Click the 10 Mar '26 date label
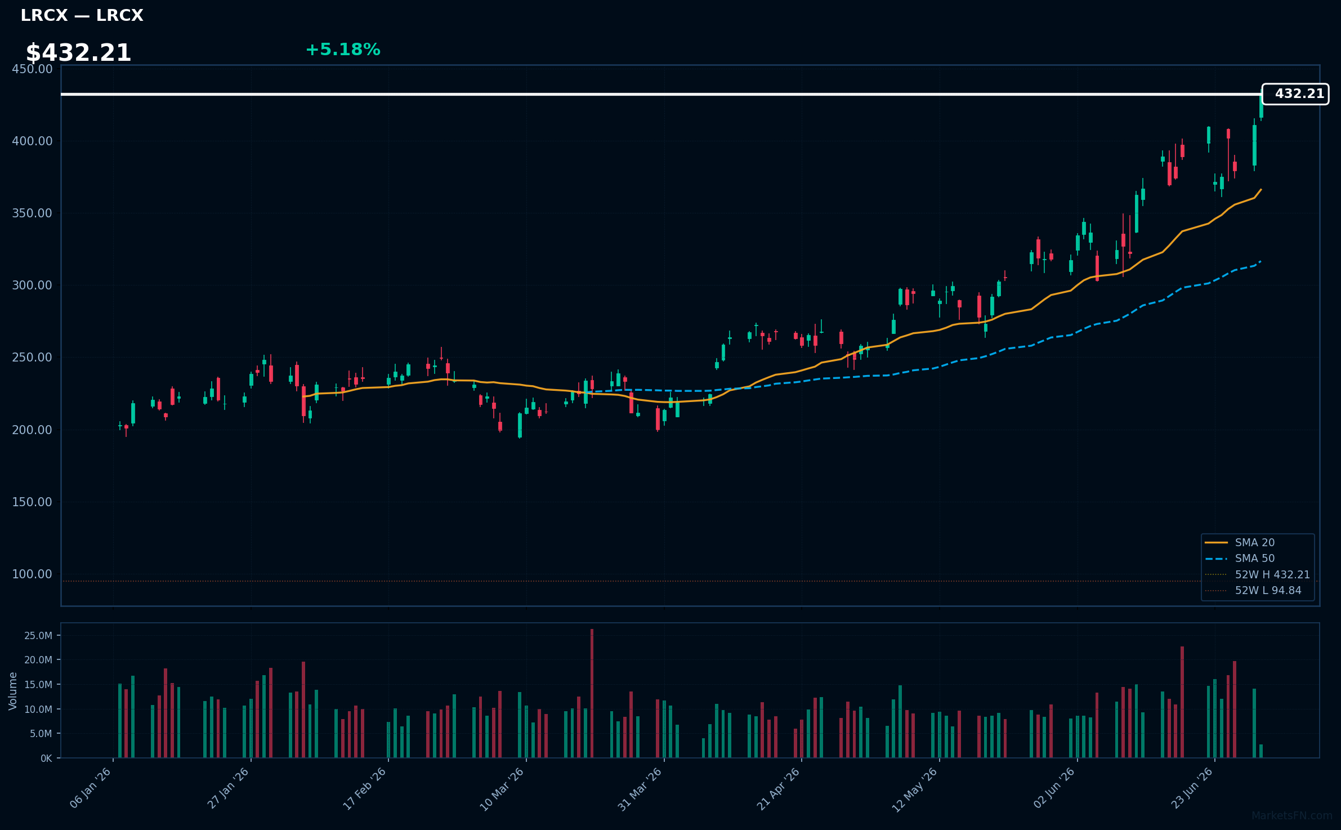The image size is (1341, 830). pyautogui.click(x=502, y=789)
